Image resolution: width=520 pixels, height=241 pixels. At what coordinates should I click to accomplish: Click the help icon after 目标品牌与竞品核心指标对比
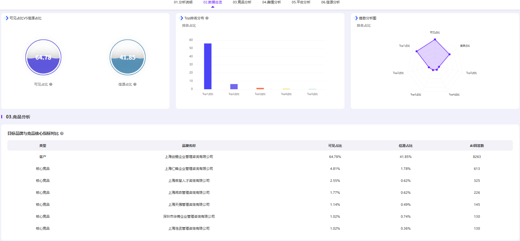(x=62, y=133)
